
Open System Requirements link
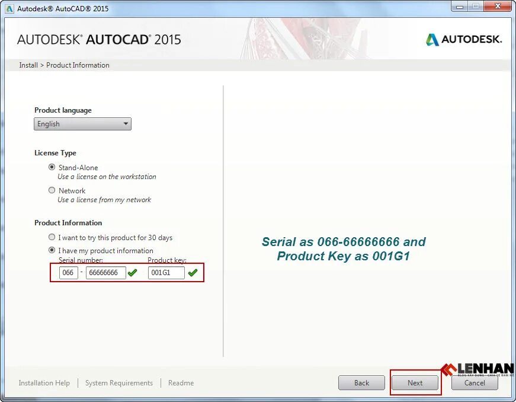point(119,383)
